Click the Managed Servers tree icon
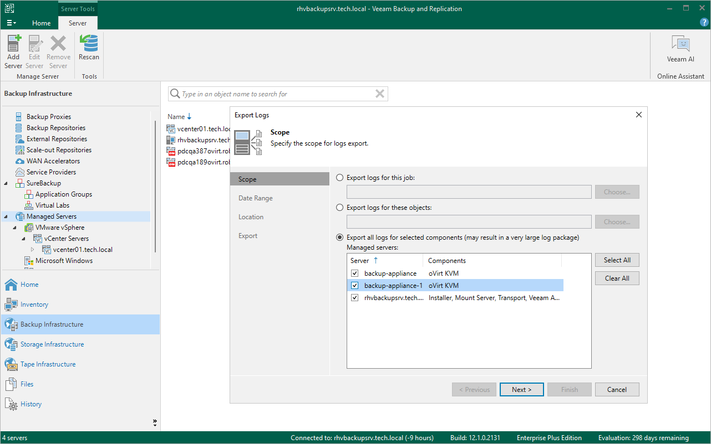Screen dimensions: 711x444 [20, 216]
